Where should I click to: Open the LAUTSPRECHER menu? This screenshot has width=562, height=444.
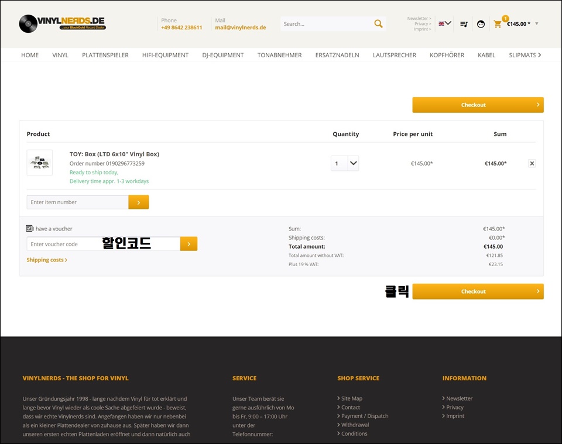point(395,55)
